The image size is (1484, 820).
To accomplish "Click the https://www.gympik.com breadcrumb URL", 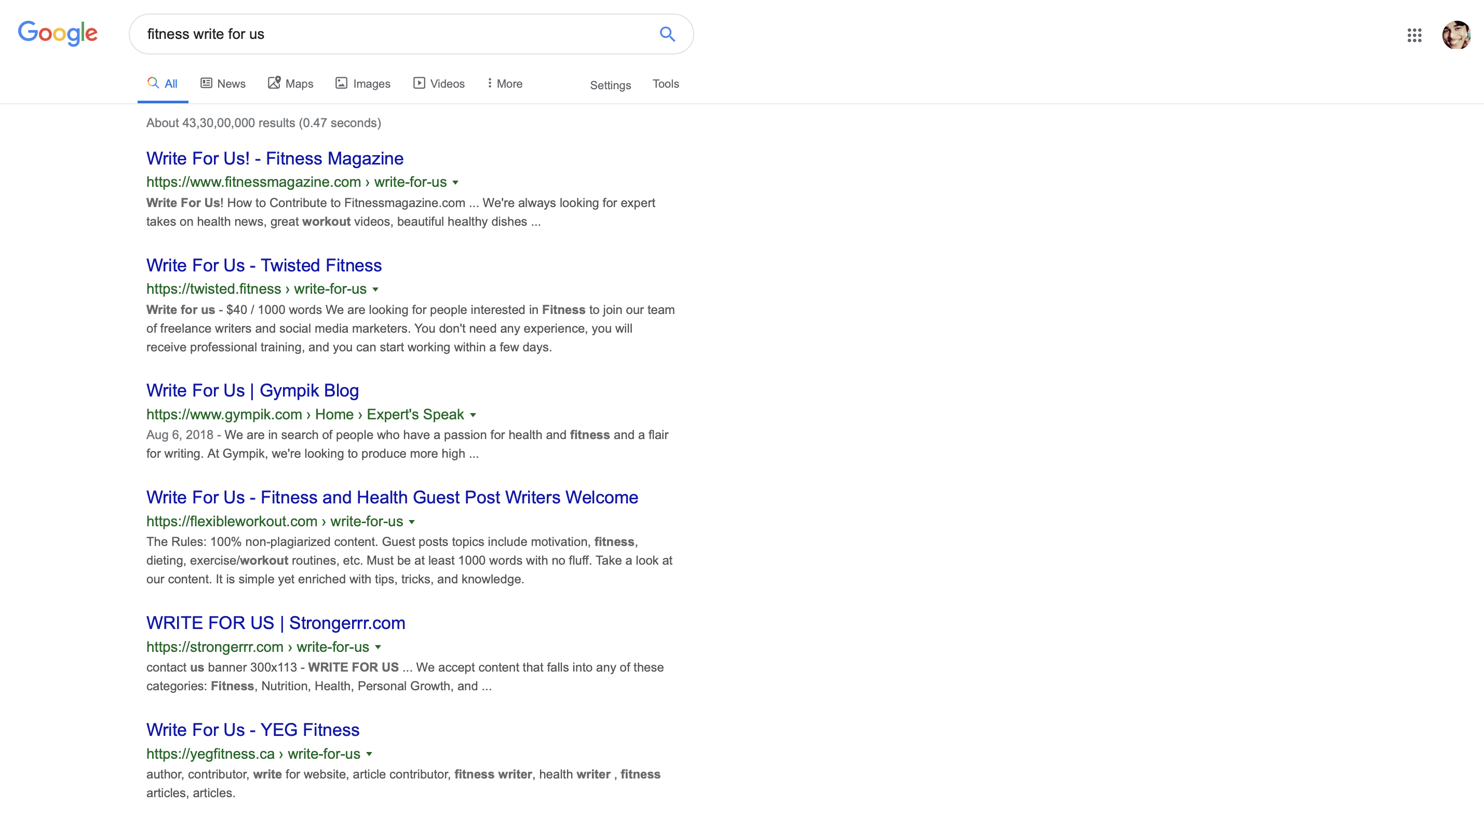I will click(305, 415).
